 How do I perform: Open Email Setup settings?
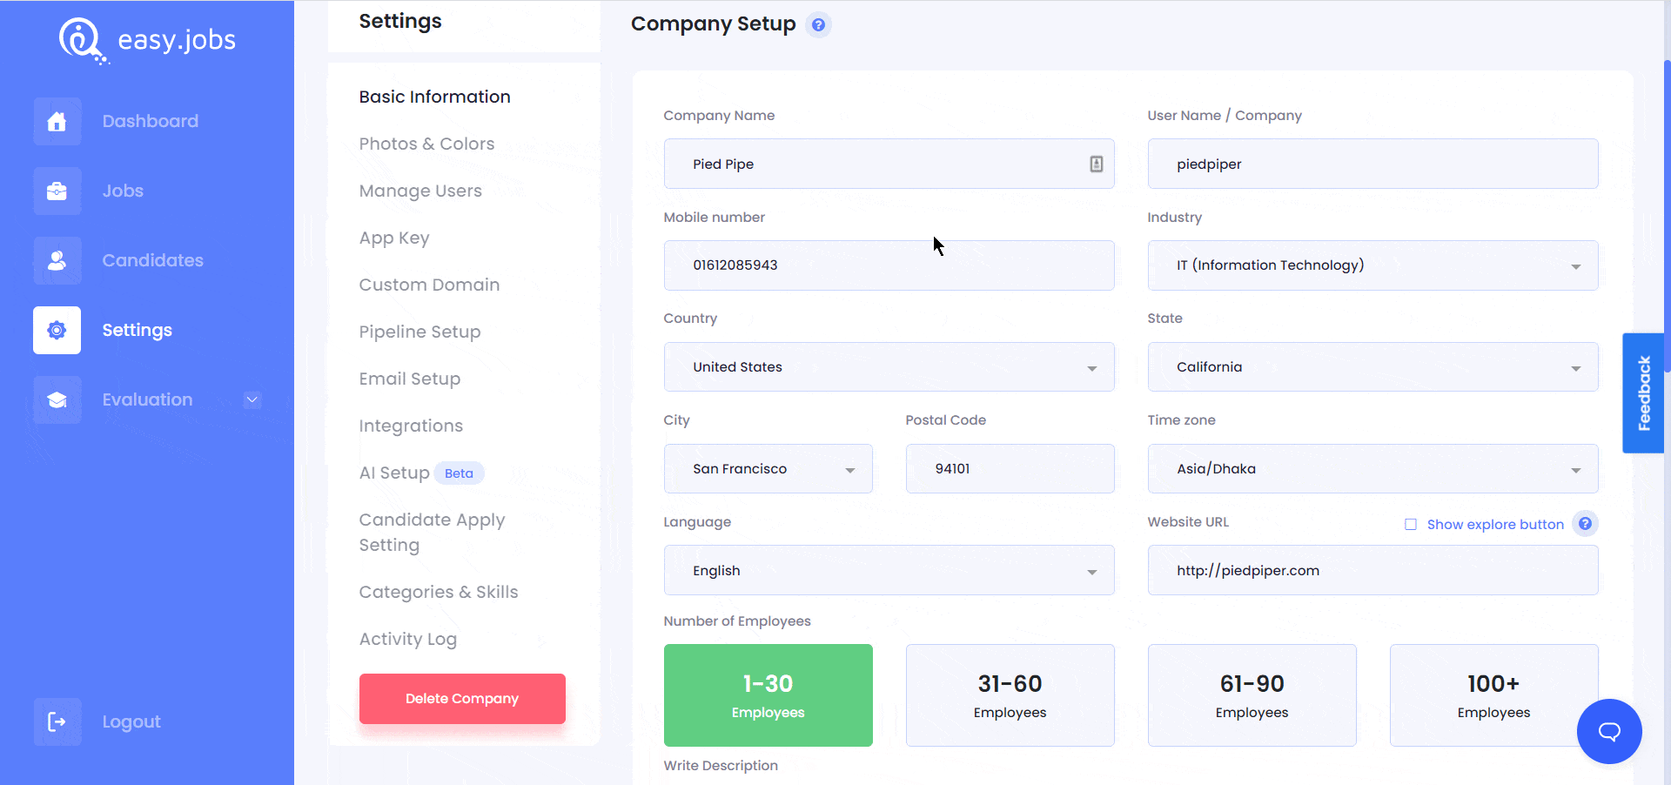pyautogui.click(x=409, y=379)
